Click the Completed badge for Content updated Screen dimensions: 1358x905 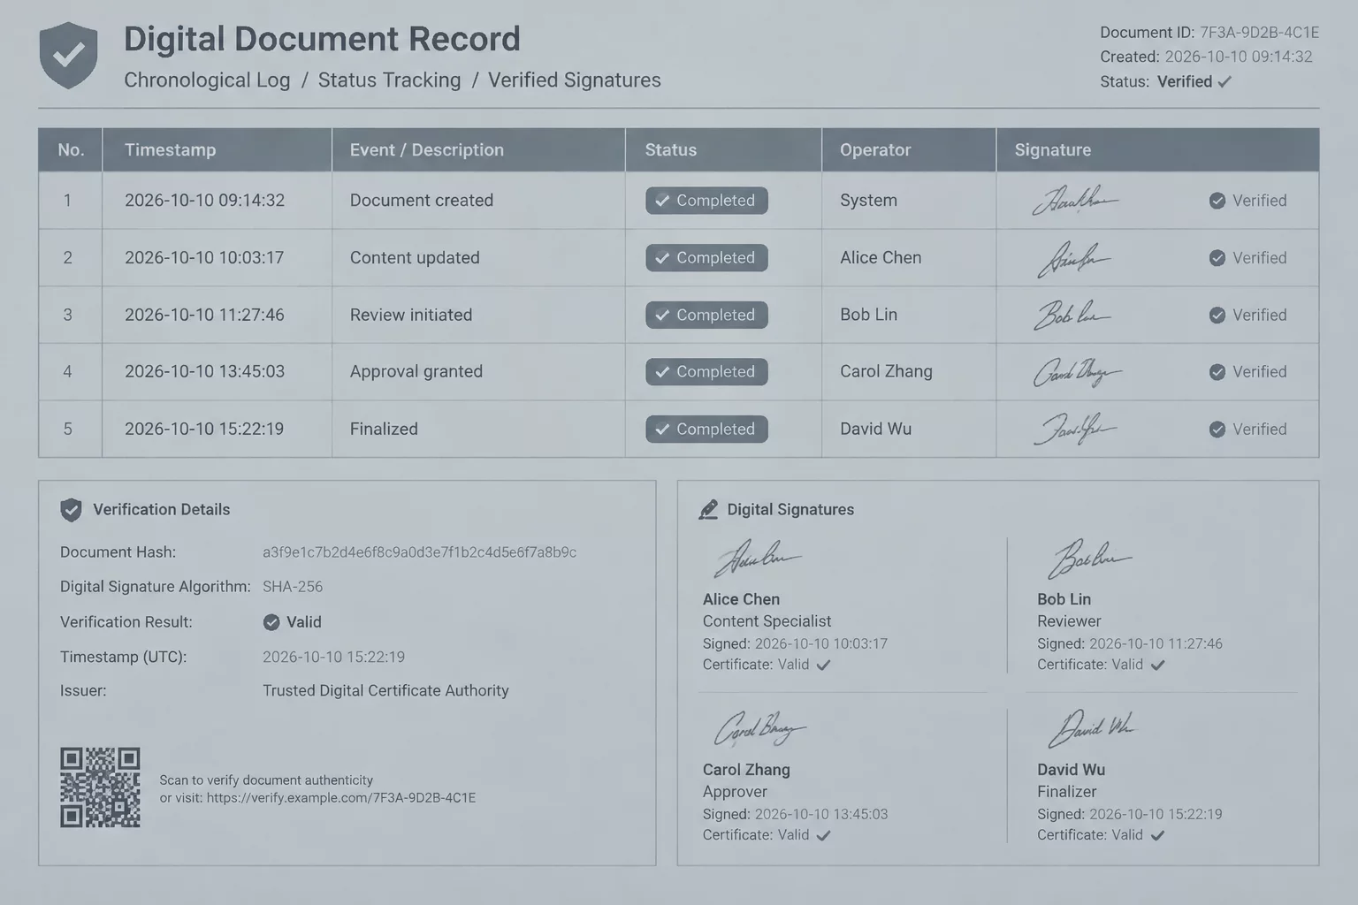point(706,258)
